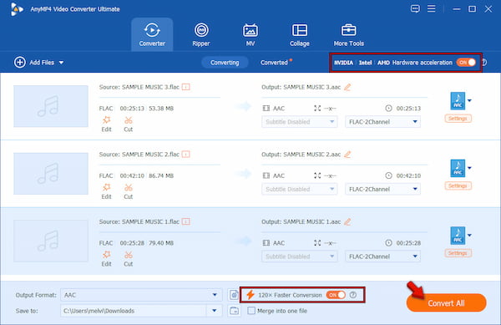Rename output SAMPLE MUSIC 2.aac with pencil
This screenshot has height=325, width=501.
(347, 155)
